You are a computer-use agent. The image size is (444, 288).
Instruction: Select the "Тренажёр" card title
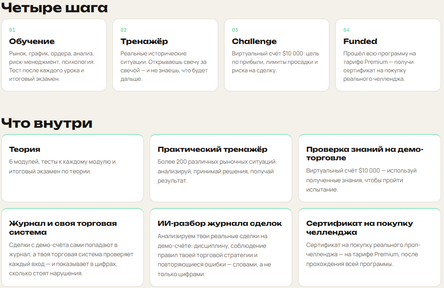click(144, 41)
